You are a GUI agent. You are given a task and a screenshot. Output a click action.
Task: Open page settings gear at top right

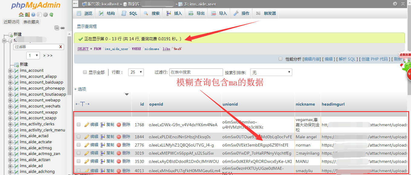click(395, 4)
